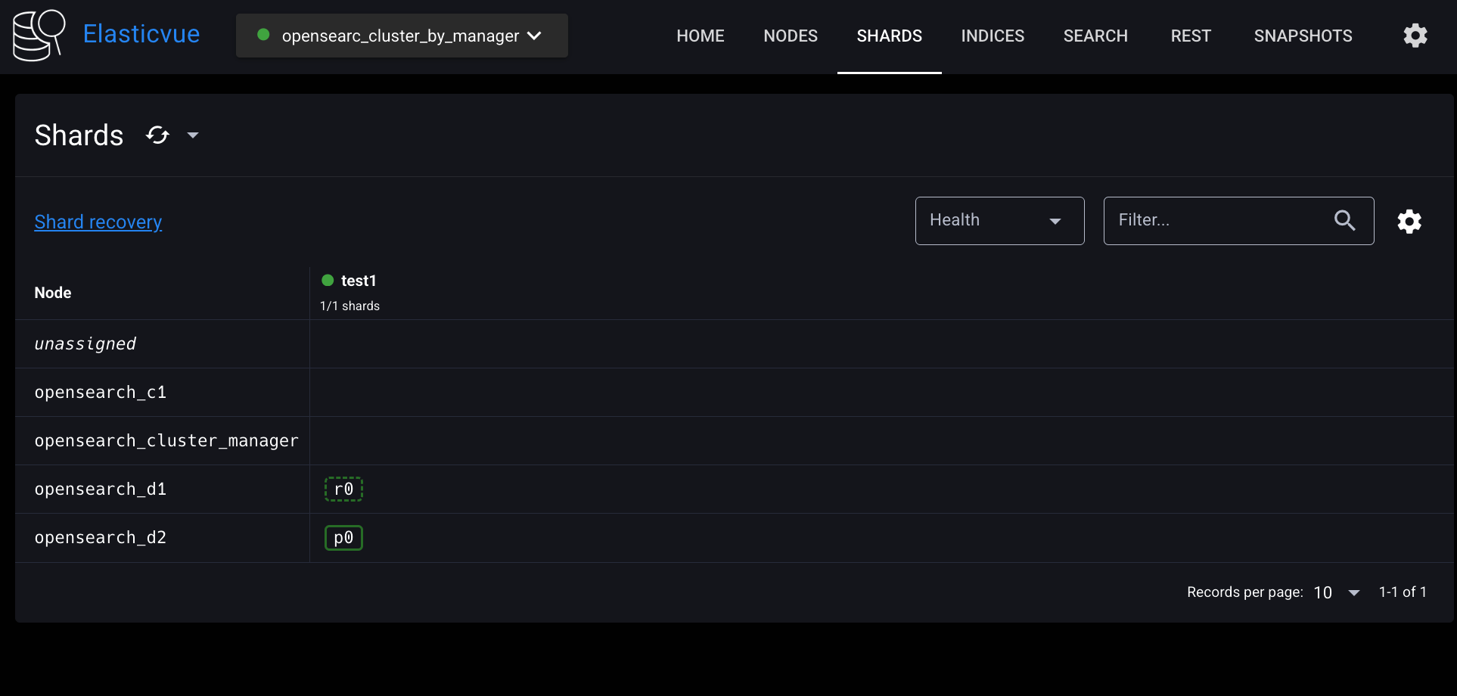Viewport: 1457px width, 696px height.
Task: Open the Records per page dropdown
Action: coord(1337,592)
